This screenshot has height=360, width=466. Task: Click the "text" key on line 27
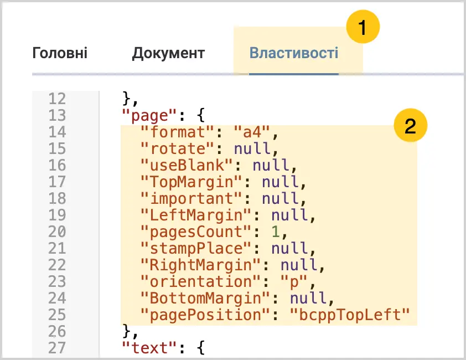pyautogui.click(x=149, y=348)
